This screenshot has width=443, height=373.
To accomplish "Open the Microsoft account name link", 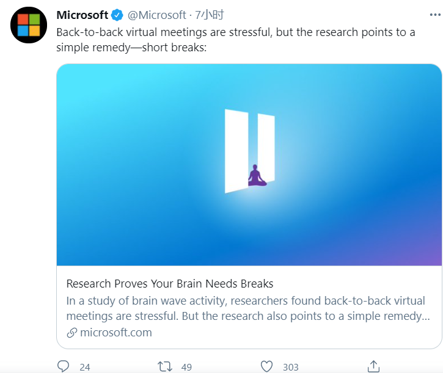I will click(82, 15).
